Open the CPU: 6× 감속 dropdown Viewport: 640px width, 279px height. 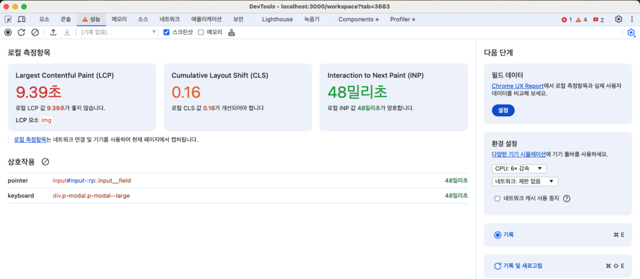[x=519, y=169]
